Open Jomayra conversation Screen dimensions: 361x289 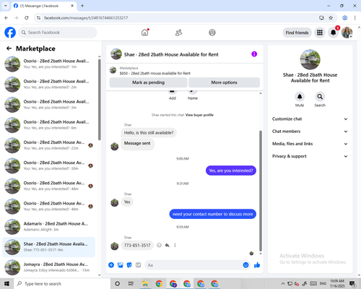48,267
